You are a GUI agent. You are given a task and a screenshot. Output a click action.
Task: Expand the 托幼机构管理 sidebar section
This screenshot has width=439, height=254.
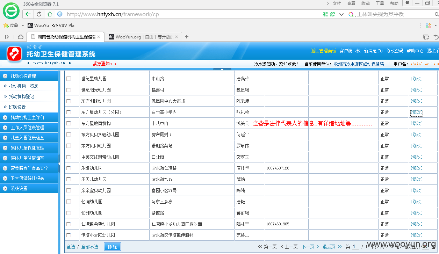pos(29,76)
